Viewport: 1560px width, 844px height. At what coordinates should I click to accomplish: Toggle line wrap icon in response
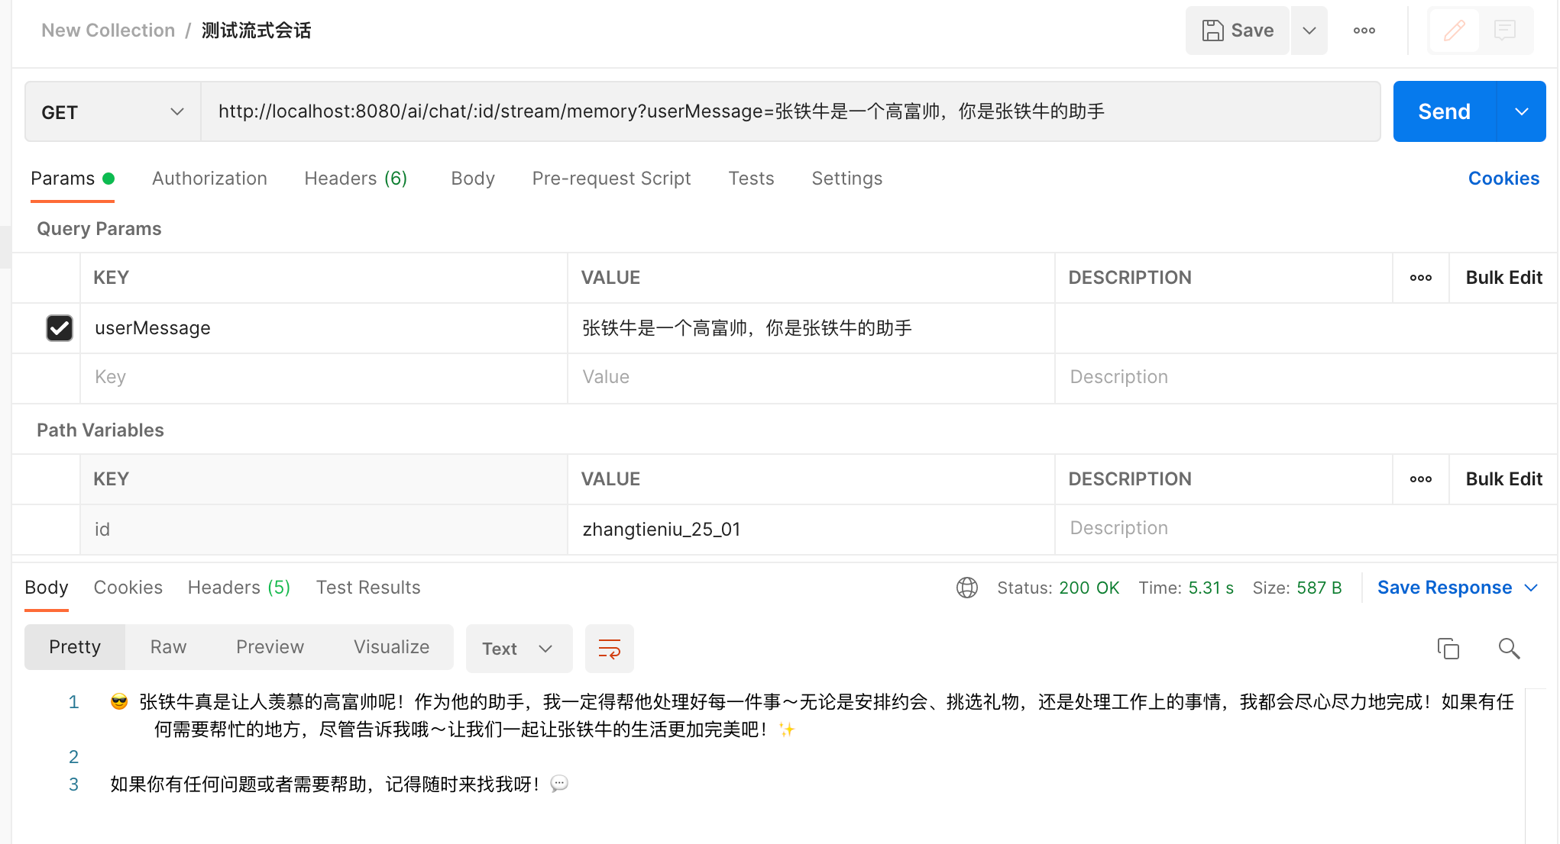[609, 649]
